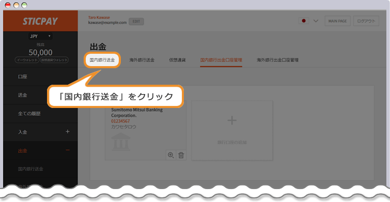Click the account holder name カワセタロウ

point(123,127)
